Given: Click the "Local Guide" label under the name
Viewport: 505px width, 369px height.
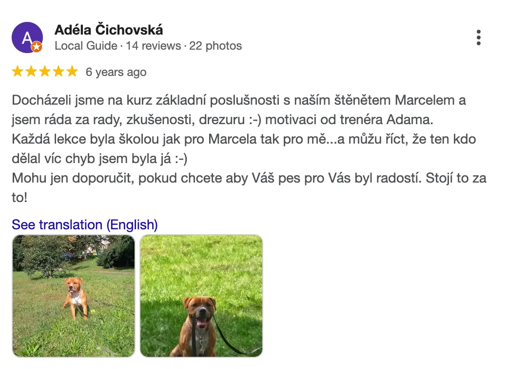Looking at the screenshot, I should click(86, 46).
